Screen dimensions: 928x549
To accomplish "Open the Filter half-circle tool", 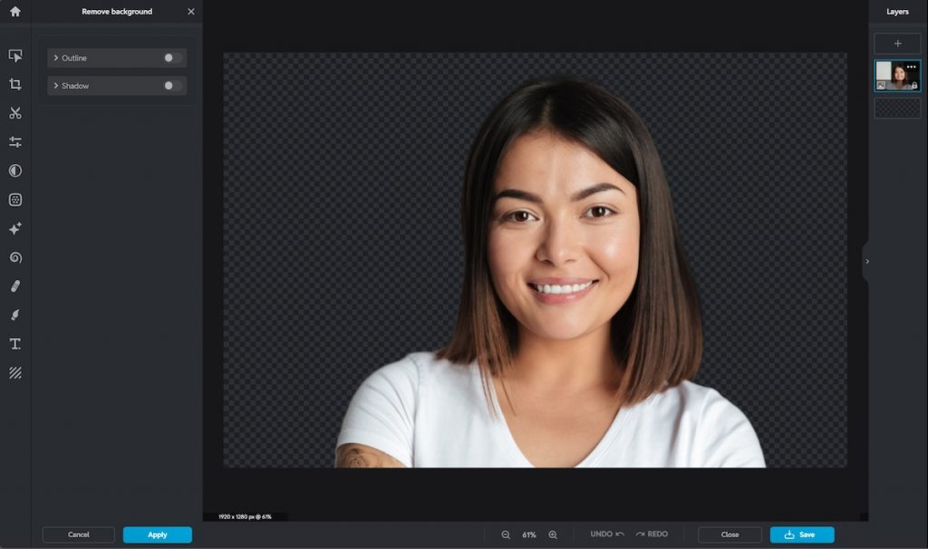I will 15,171.
